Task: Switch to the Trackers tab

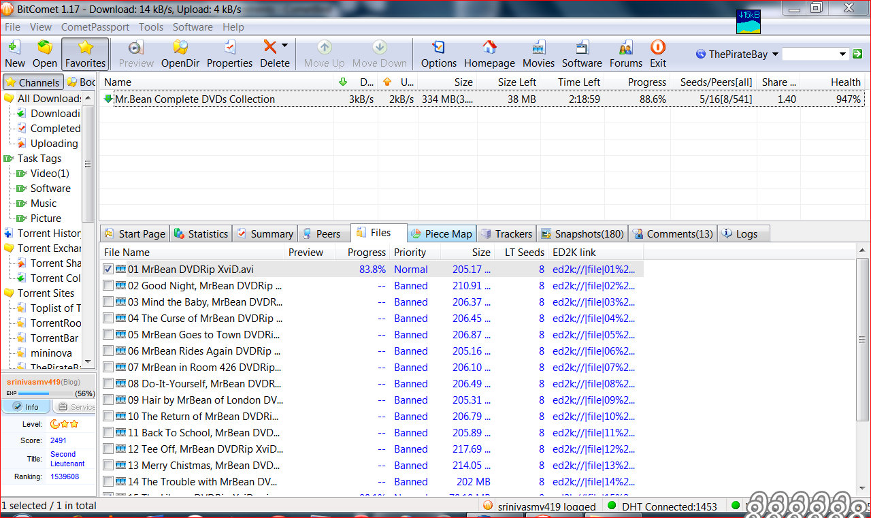Action: click(x=506, y=233)
